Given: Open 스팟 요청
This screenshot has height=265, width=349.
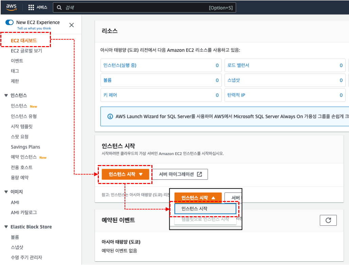Looking at the screenshot, I should [x=20, y=137].
